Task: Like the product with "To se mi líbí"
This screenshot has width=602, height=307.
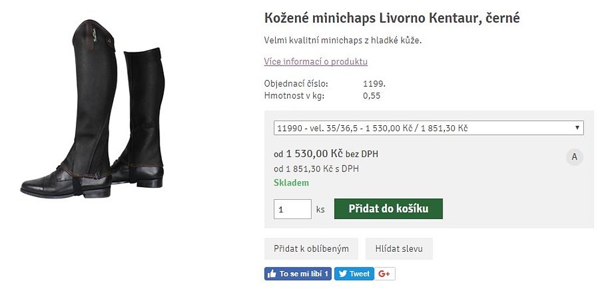Action: [304, 274]
